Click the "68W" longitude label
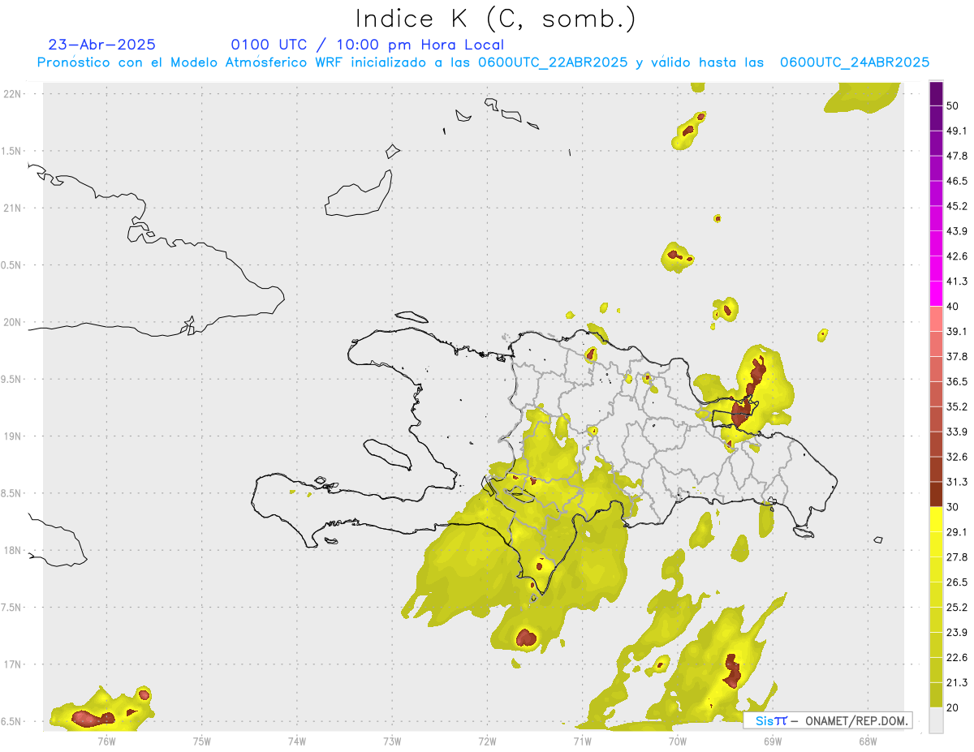974x752 pixels. (868, 741)
